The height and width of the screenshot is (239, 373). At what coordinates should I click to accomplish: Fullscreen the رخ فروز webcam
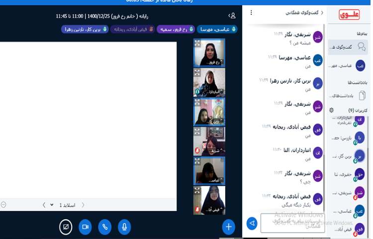197,43
